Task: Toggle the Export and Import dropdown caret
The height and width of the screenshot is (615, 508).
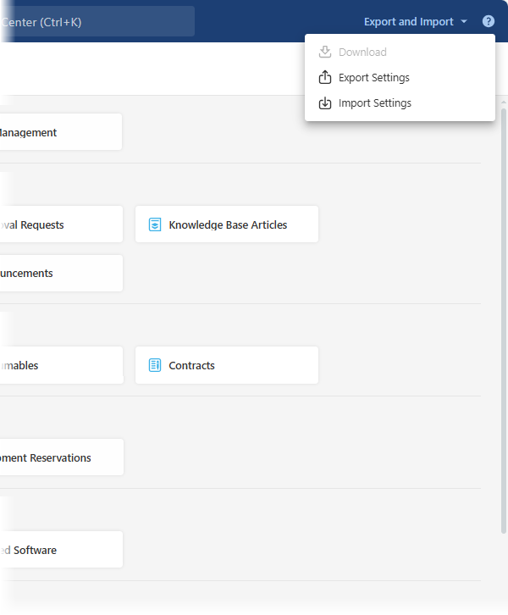Action: coord(464,22)
